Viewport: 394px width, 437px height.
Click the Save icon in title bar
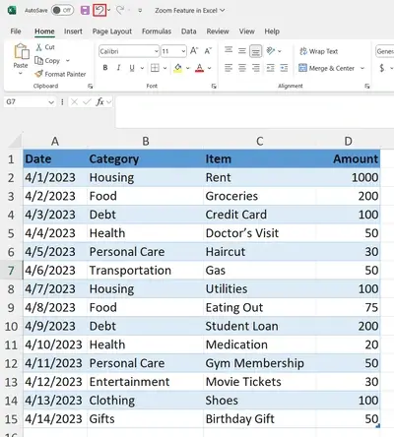pos(85,11)
